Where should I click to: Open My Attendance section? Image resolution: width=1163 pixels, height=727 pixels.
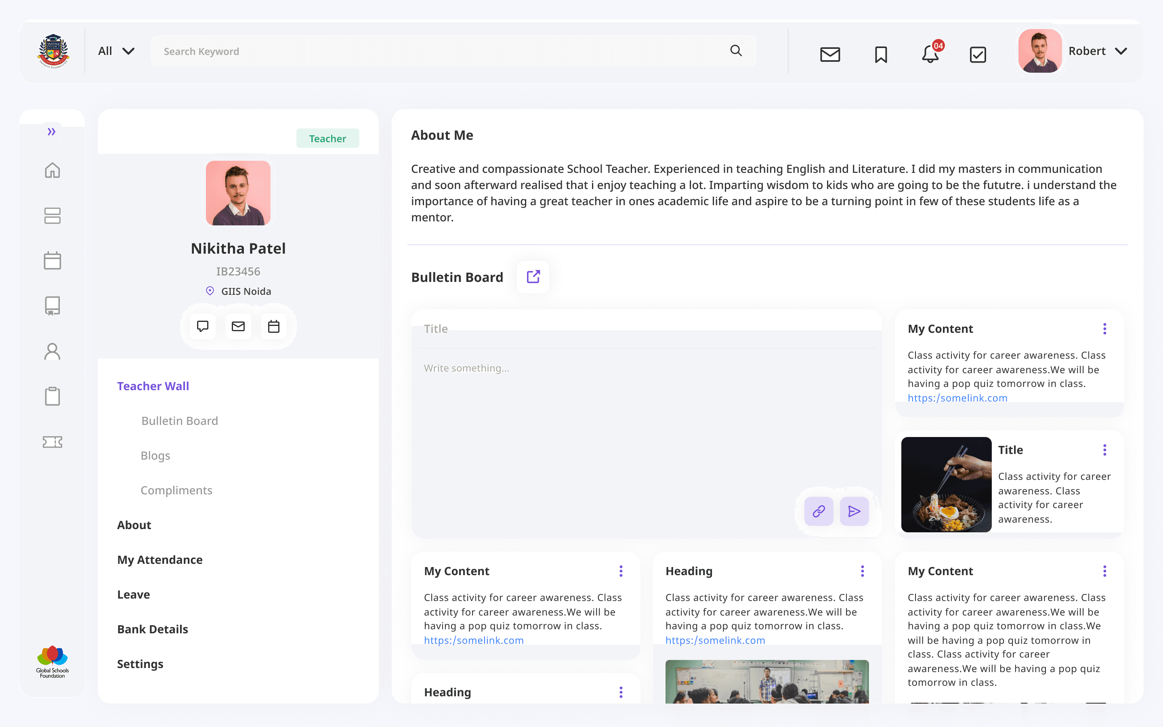tap(160, 560)
